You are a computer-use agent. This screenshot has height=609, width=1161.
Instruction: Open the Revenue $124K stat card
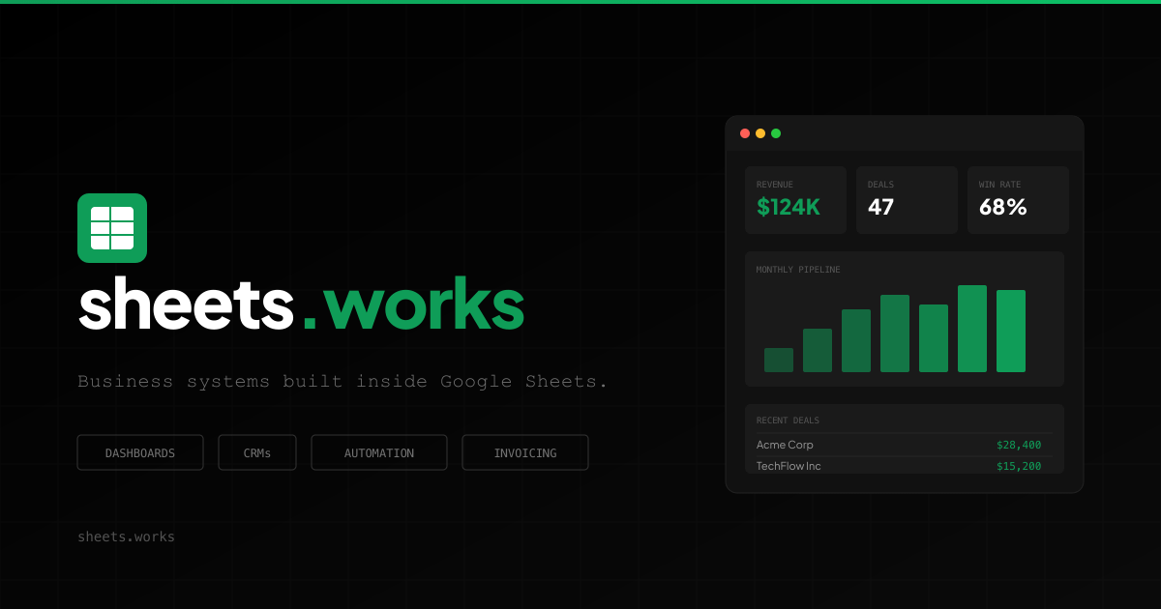(795, 200)
